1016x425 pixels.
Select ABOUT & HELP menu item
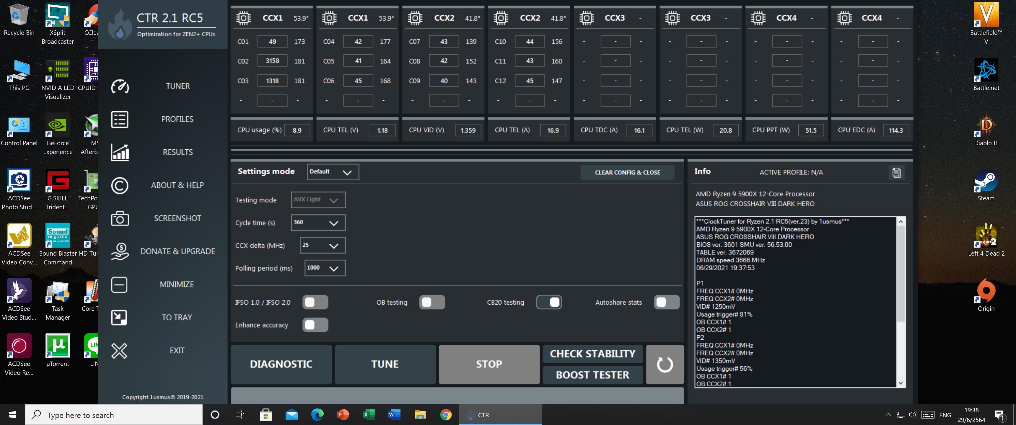click(x=177, y=185)
